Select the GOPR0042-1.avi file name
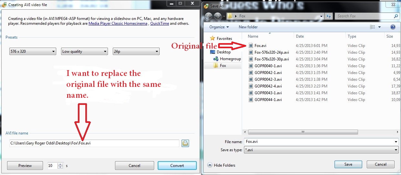Viewport: 401px width, 175px height. tap(268, 73)
